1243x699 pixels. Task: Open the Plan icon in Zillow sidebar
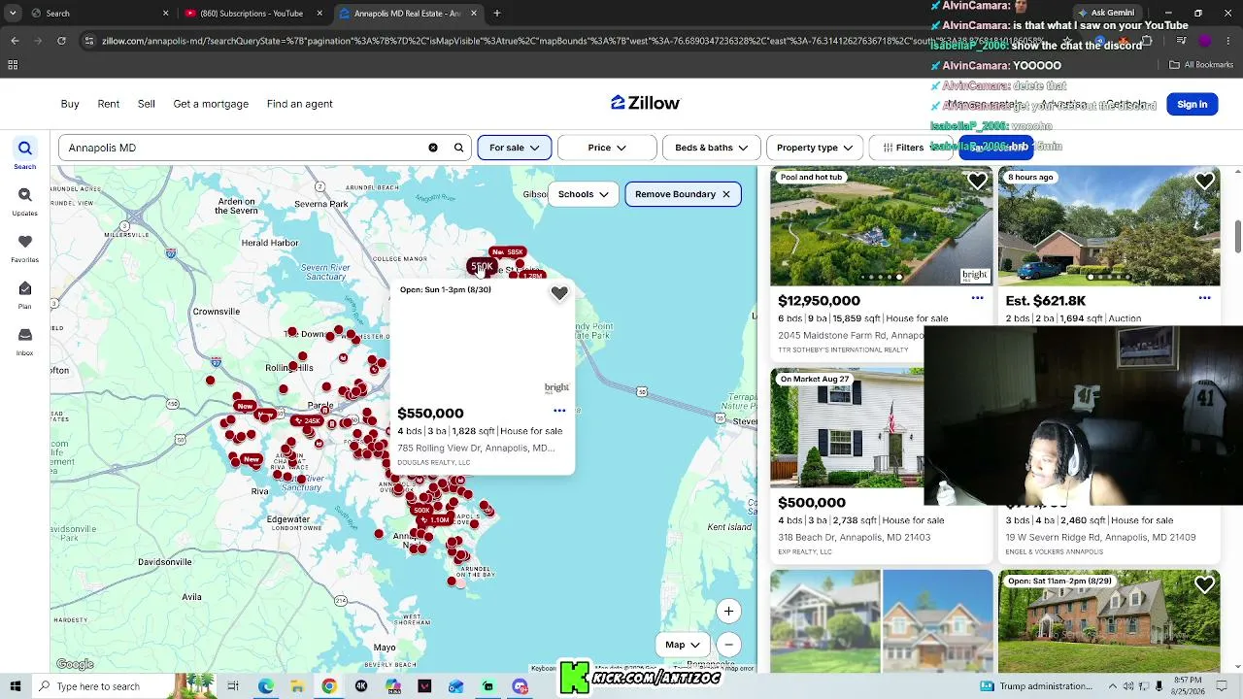(x=25, y=294)
